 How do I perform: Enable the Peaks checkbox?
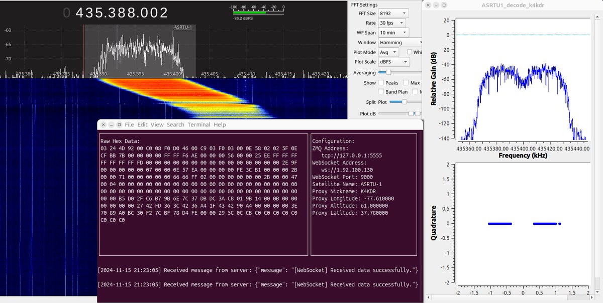(x=381, y=83)
